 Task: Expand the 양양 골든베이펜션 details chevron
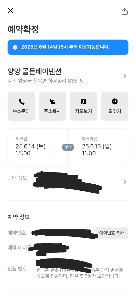[x=125, y=76]
